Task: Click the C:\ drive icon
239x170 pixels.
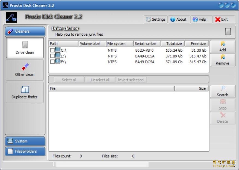Action: (58, 50)
